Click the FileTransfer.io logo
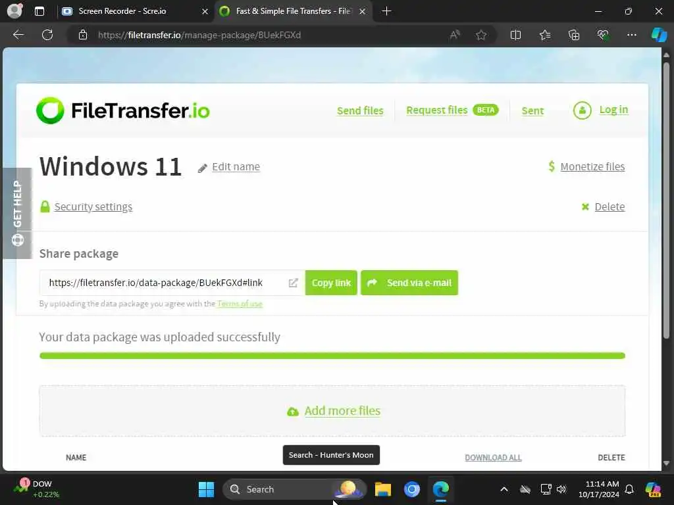This screenshot has height=505, width=674. (123, 110)
